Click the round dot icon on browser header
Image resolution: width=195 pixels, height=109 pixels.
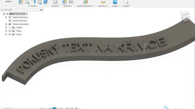[41, 10]
